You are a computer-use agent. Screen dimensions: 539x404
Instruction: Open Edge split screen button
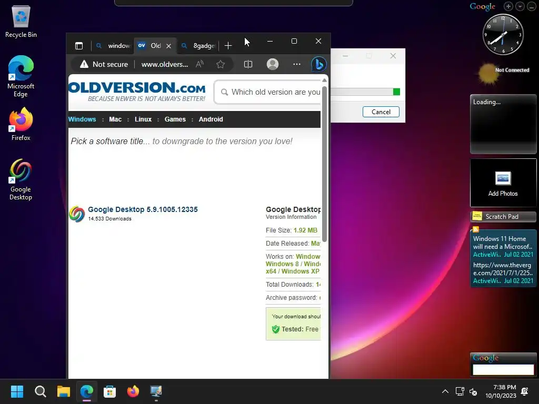click(248, 64)
